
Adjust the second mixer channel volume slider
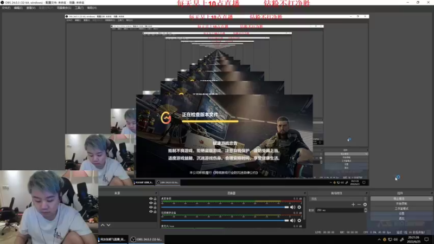pos(225,221)
